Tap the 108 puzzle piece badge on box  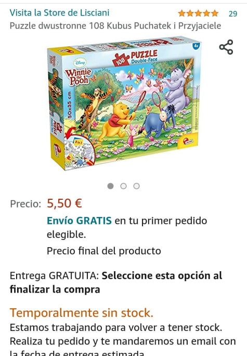tap(121, 60)
